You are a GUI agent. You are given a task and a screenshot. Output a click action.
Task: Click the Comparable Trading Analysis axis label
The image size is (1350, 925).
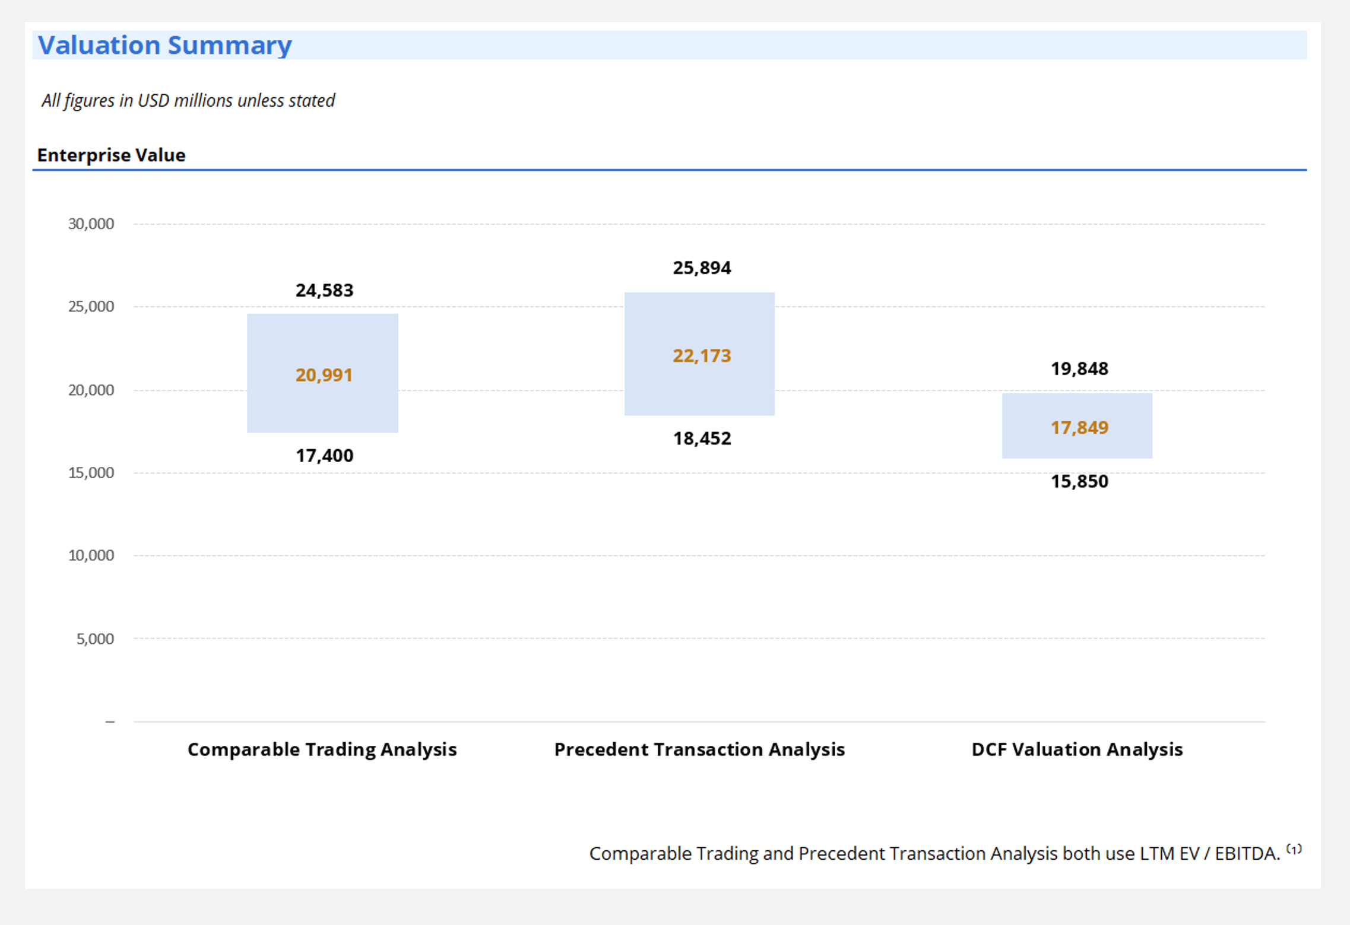[322, 749]
